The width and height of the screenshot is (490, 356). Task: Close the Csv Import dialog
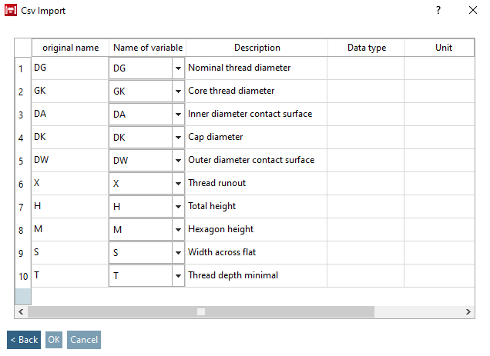coord(472,11)
